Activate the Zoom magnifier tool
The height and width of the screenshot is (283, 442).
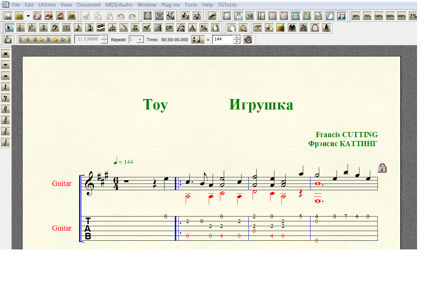[x=244, y=28]
